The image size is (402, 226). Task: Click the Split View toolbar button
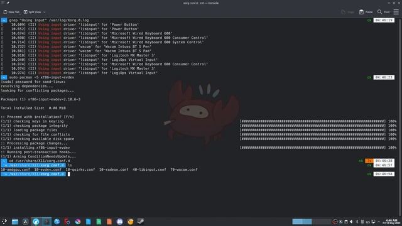(x=32, y=12)
